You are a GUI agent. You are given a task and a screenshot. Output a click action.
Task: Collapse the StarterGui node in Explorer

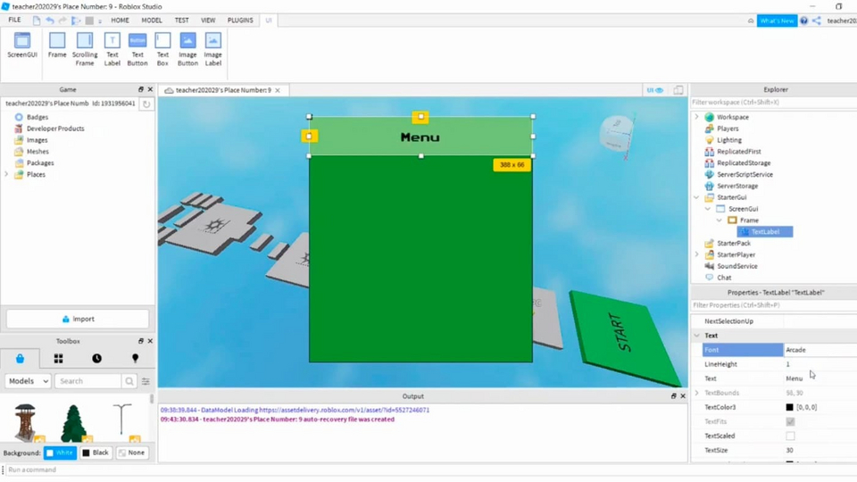(696, 197)
